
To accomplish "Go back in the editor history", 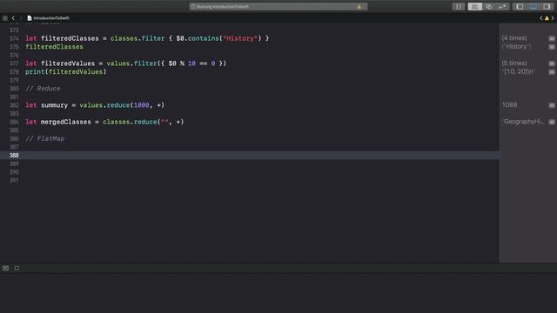I will [13, 17].
